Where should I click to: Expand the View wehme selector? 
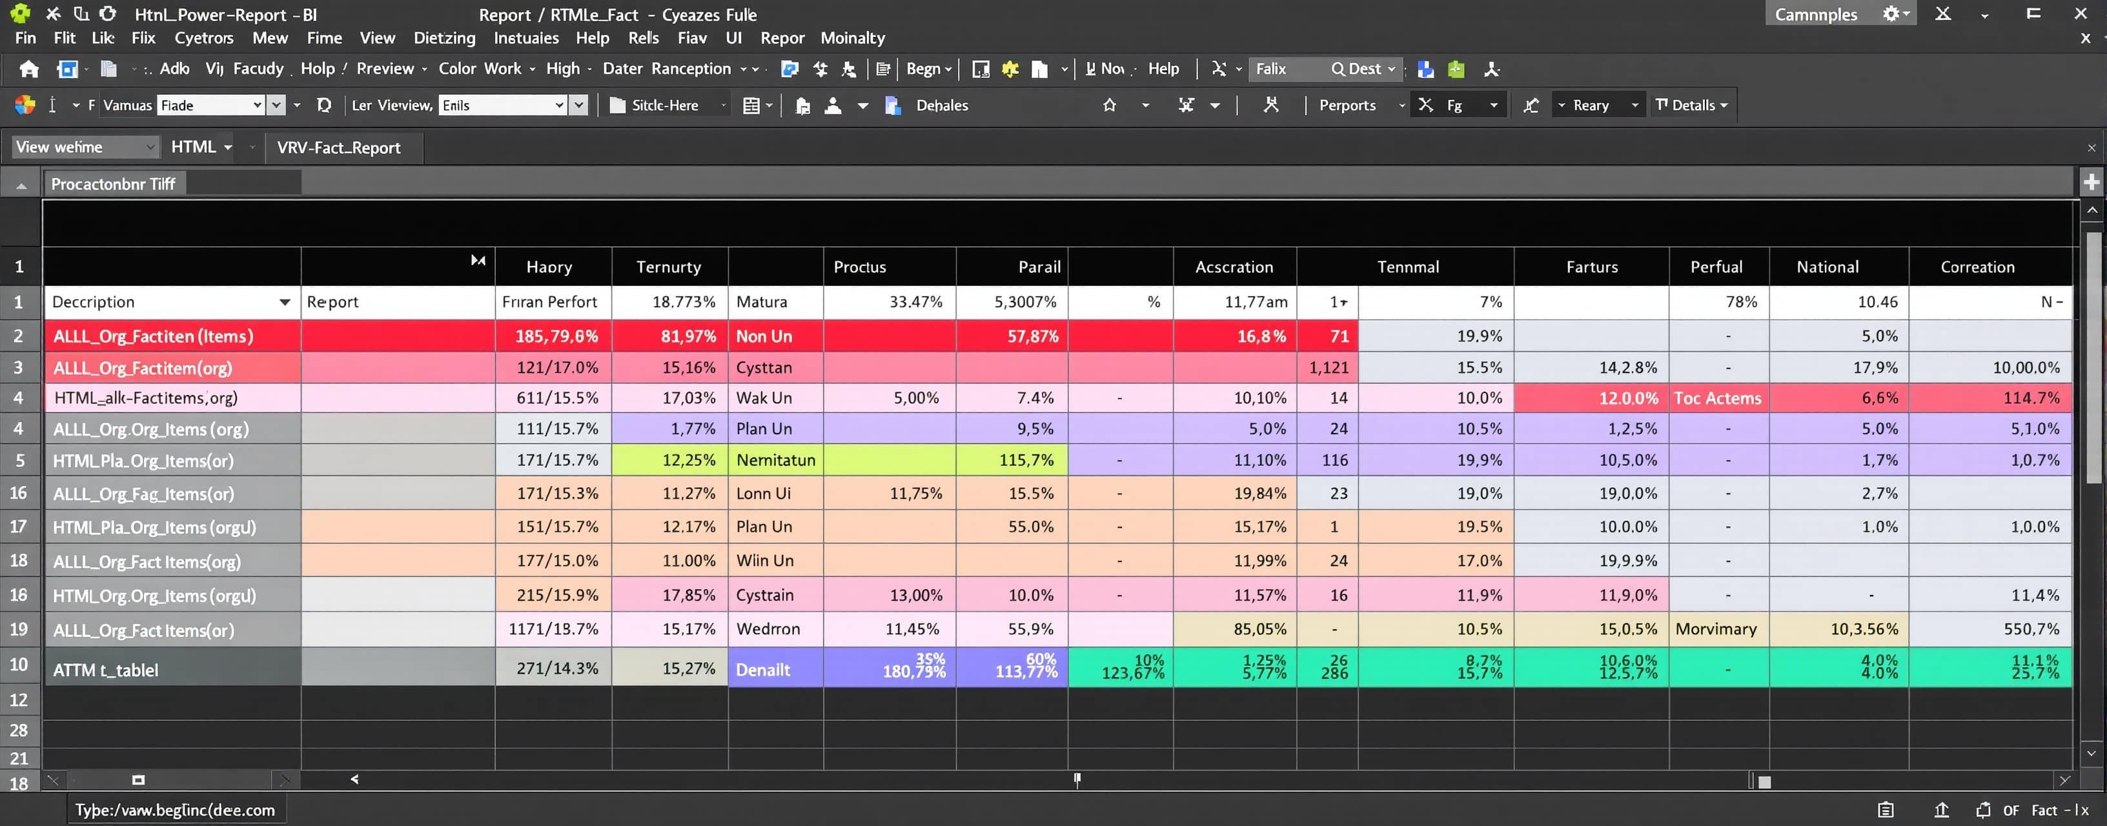[x=85, y=147]
